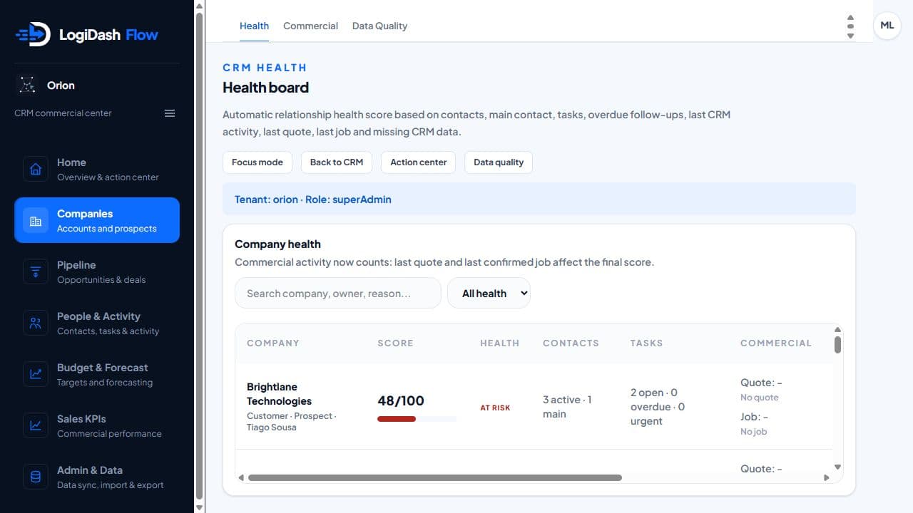Click the SCORE column header
This screenshot has height=513, width=913.
(396, 343)
